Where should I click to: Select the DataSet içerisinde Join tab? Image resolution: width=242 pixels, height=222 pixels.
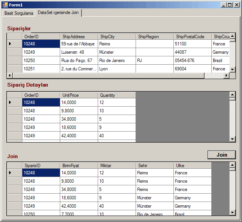click(58, 12)
